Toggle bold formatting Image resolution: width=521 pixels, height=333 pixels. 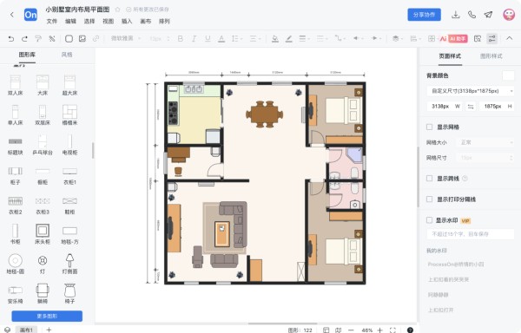pos(181,39)
